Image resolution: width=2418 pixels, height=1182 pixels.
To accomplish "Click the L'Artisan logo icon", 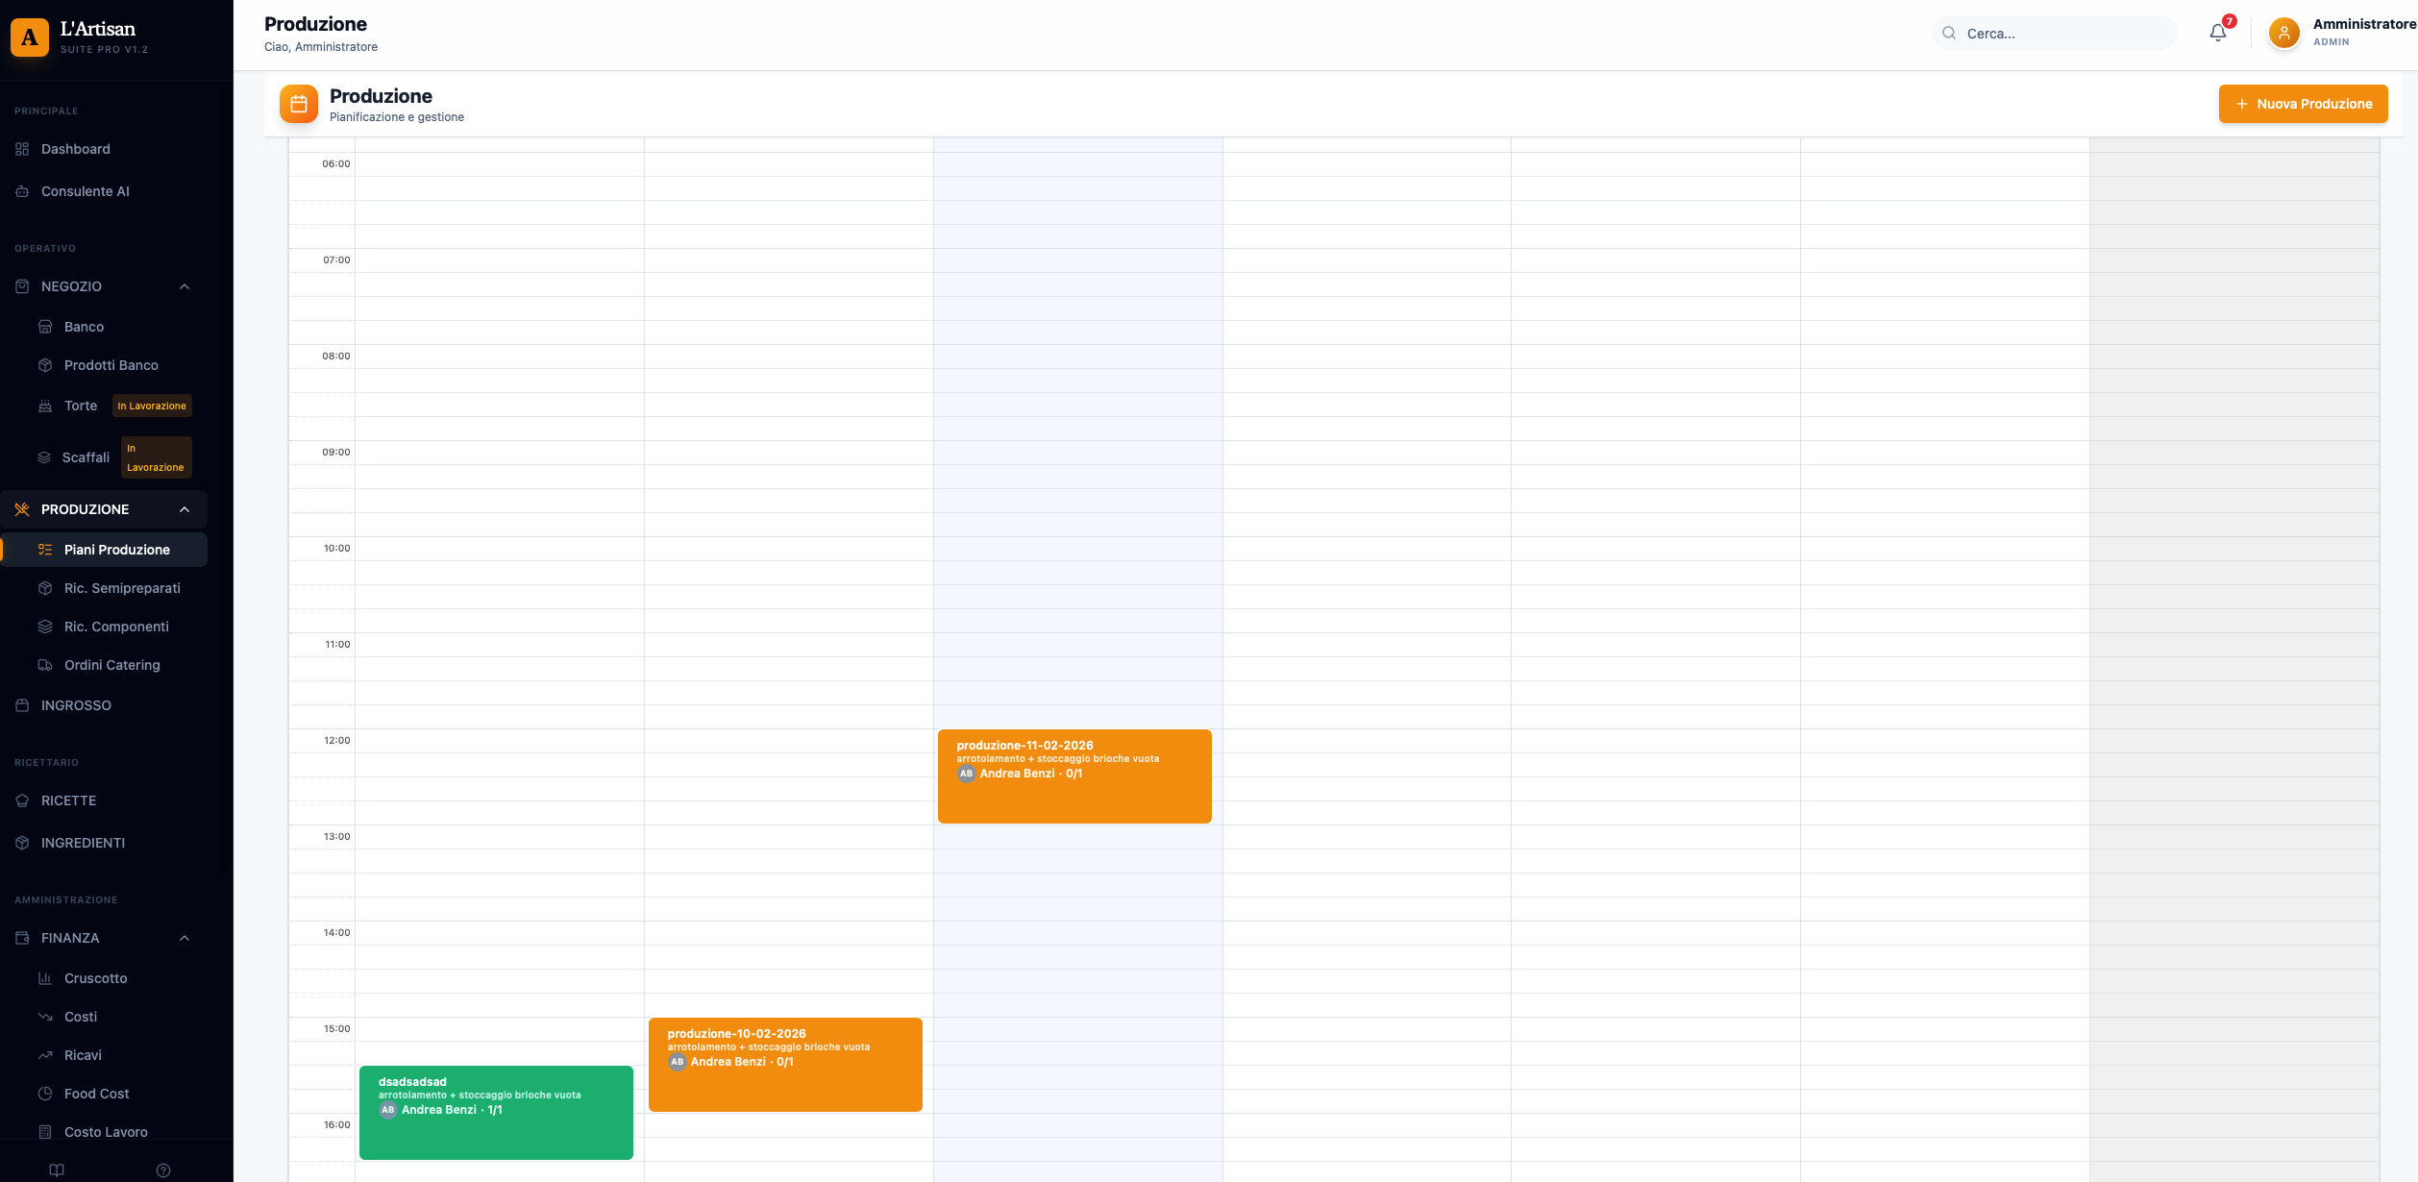I will tap(30, 37).
